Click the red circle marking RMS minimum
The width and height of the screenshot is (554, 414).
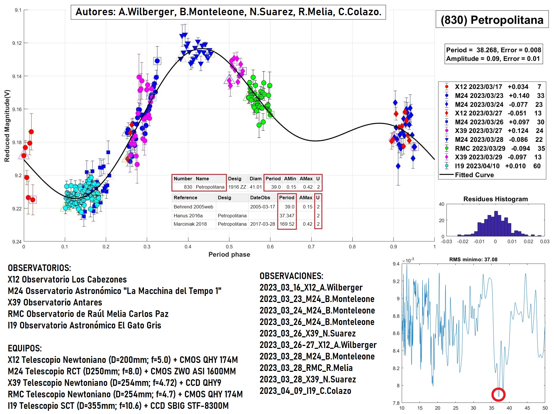[x=498, y=394]
